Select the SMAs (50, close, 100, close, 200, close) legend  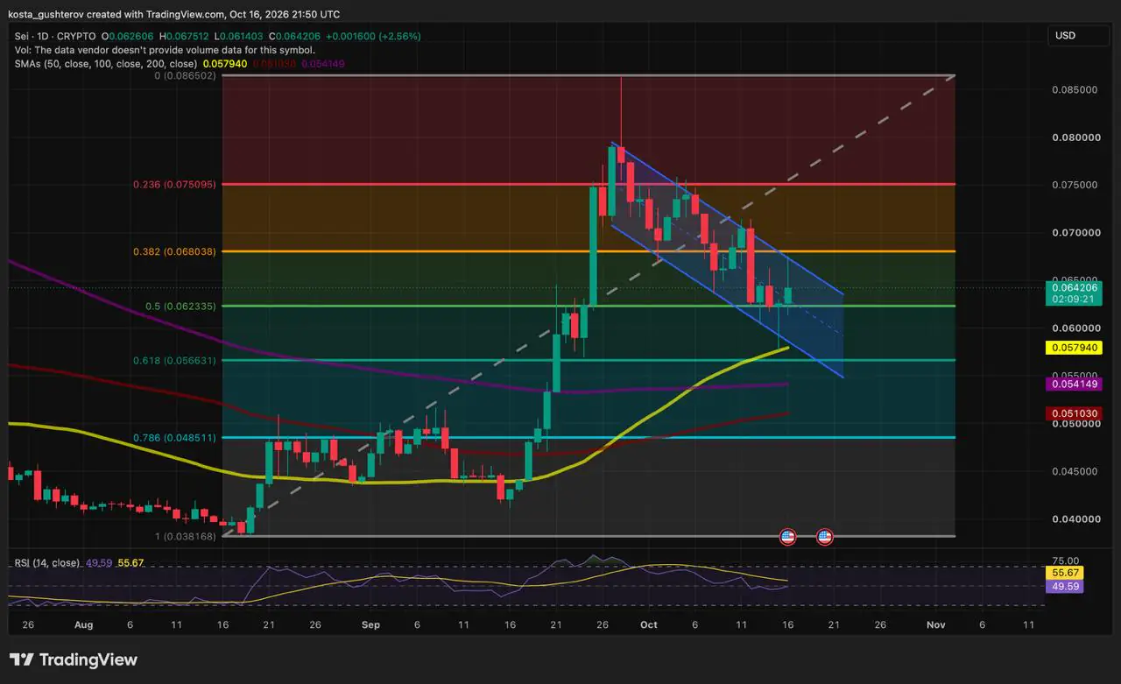point(104,64)
